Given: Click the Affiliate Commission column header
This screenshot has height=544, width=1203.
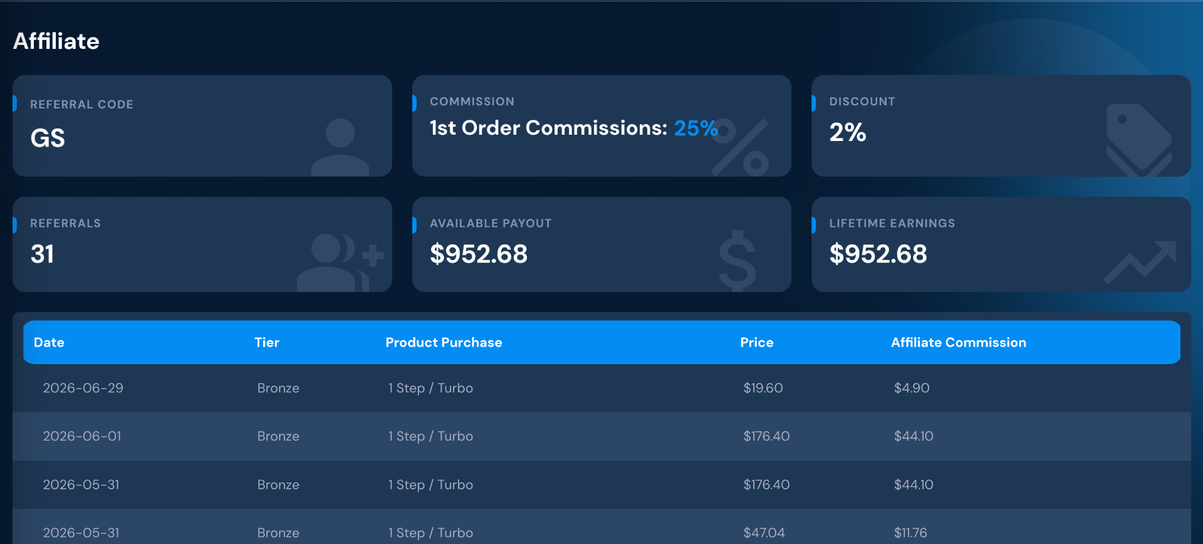Looking at the screenshot, I should (959, 342).
